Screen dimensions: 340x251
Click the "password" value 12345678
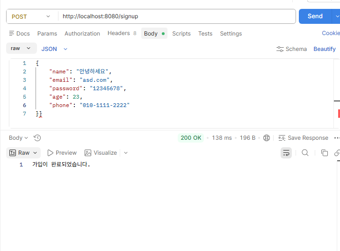click(x=106, y=88)
